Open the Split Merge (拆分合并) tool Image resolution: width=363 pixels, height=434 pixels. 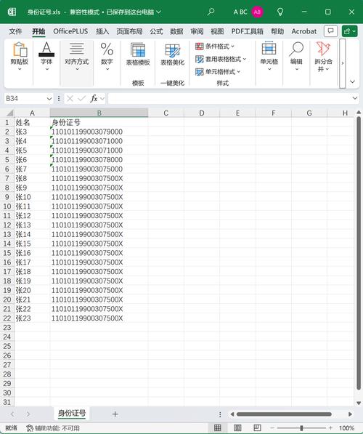[323, 57]
